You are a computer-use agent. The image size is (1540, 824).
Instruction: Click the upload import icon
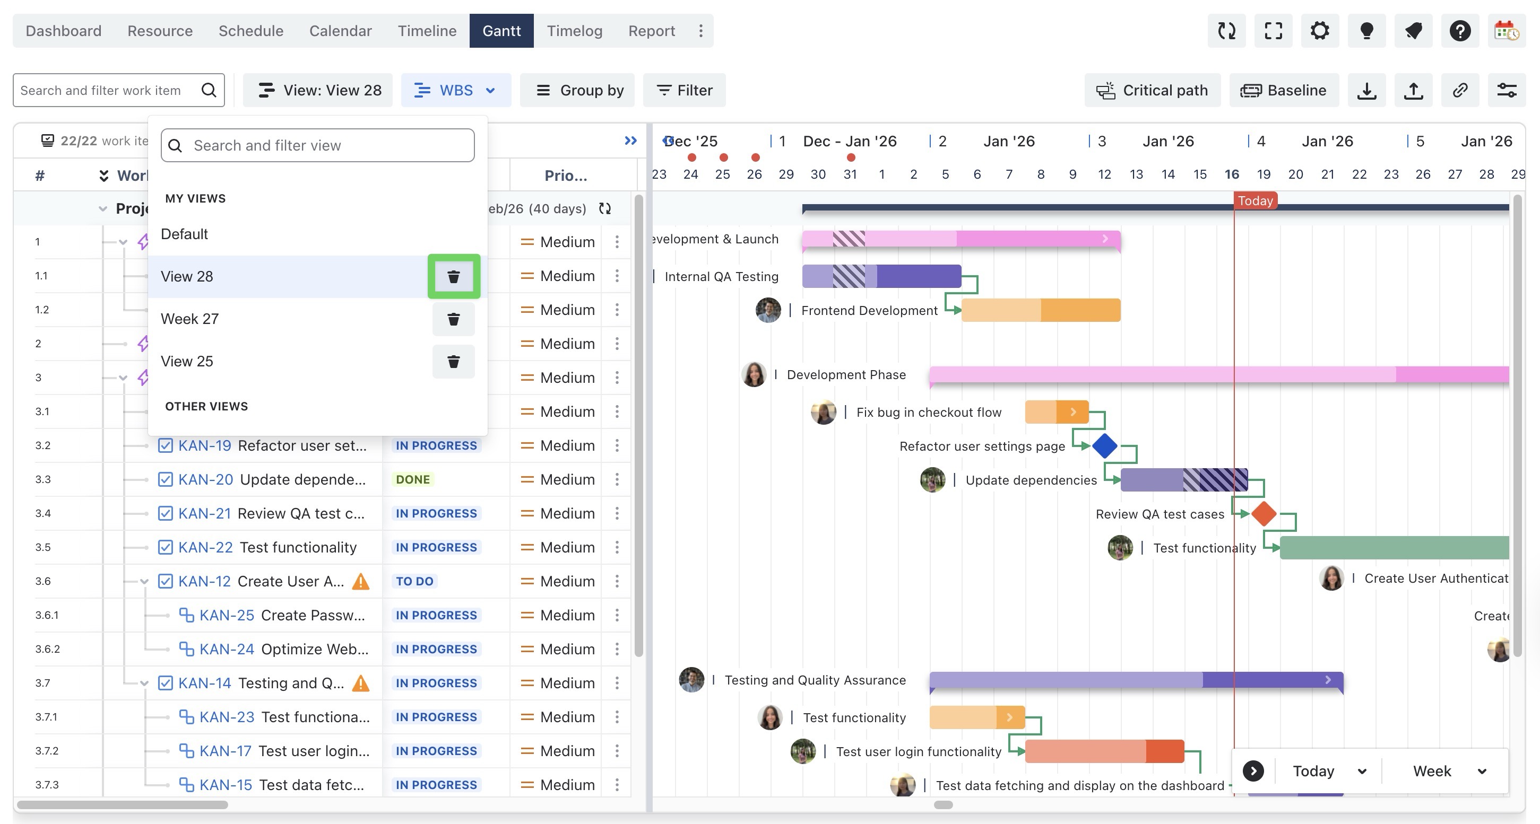[x=1413, y=90]
